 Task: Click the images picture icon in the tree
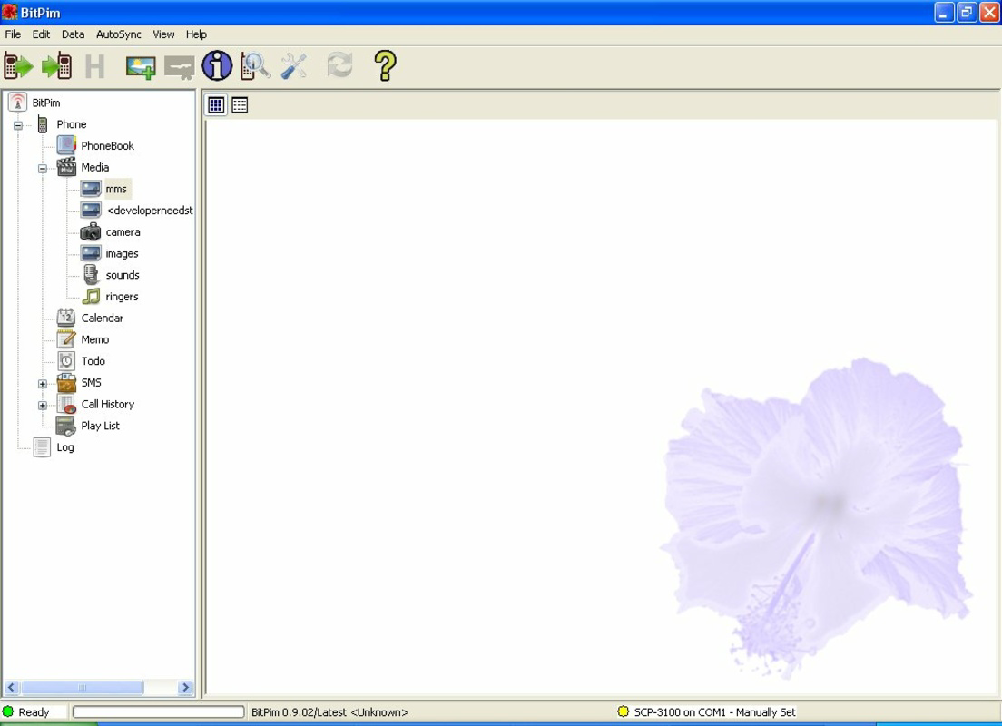(x=91, y=253)
